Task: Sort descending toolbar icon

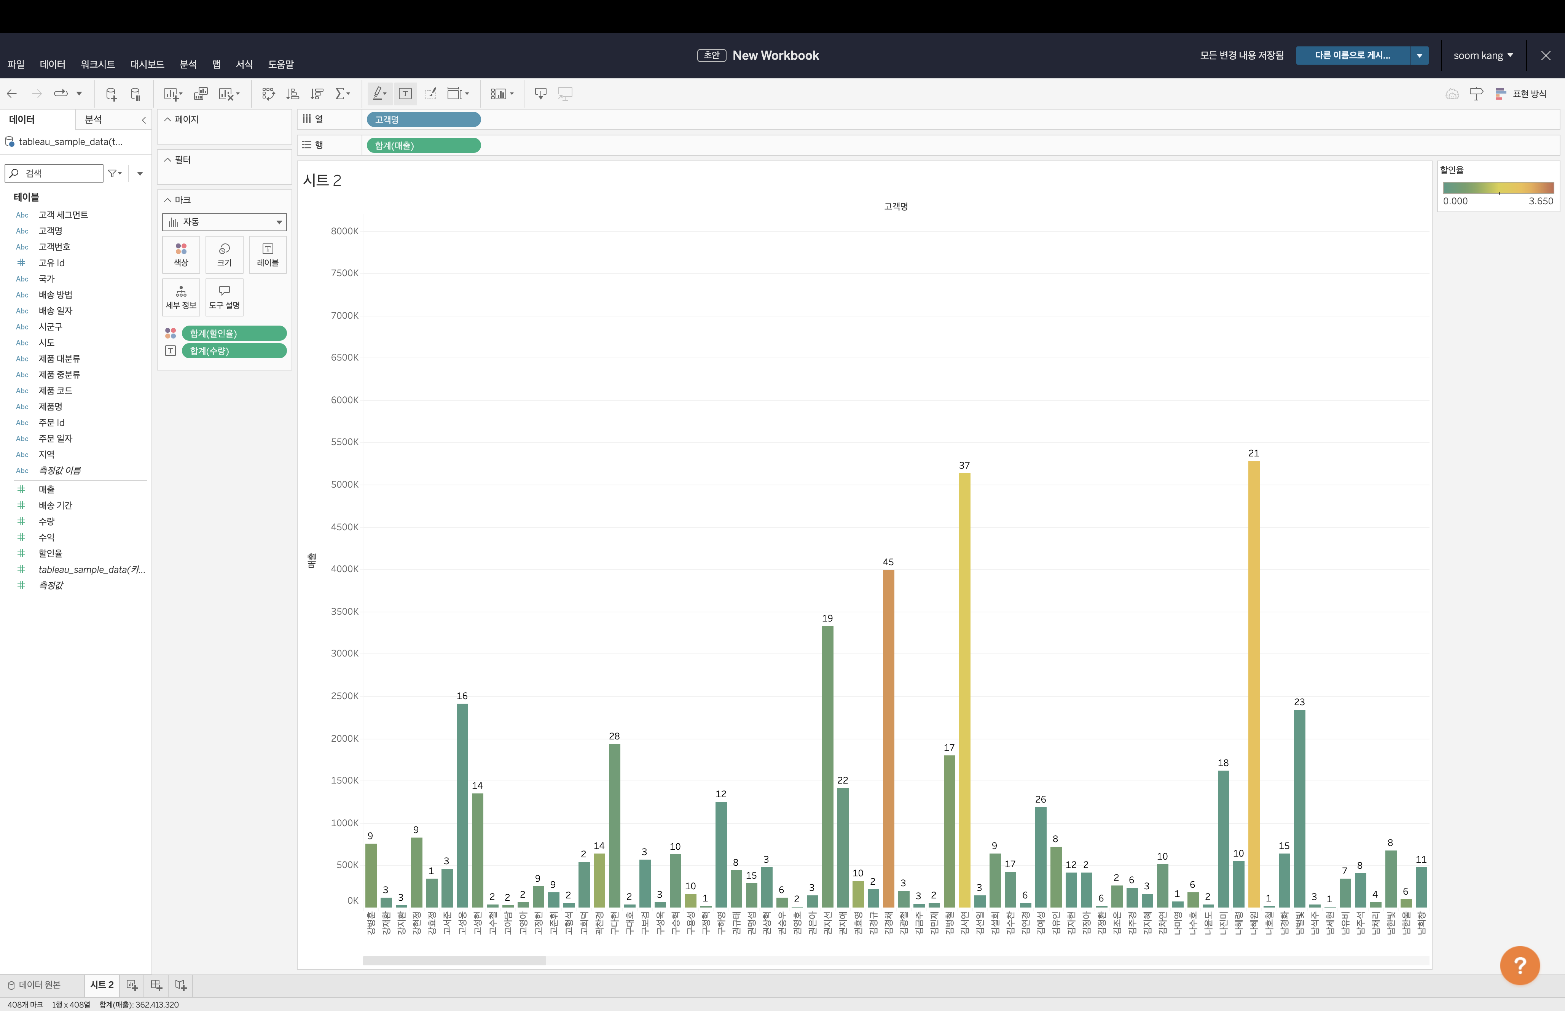Action: pos(317,94)
